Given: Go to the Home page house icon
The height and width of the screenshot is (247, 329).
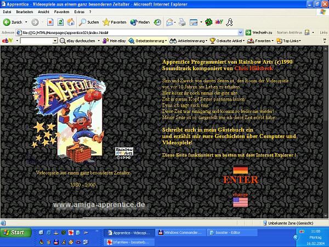Looking at the screenshot, I should [x=71, y=22].
